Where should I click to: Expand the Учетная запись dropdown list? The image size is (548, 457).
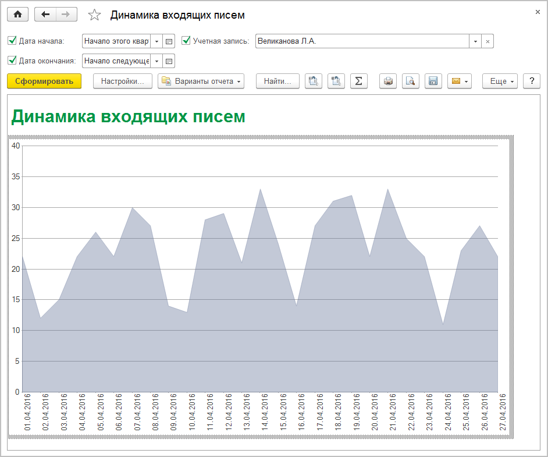(475, 41)
